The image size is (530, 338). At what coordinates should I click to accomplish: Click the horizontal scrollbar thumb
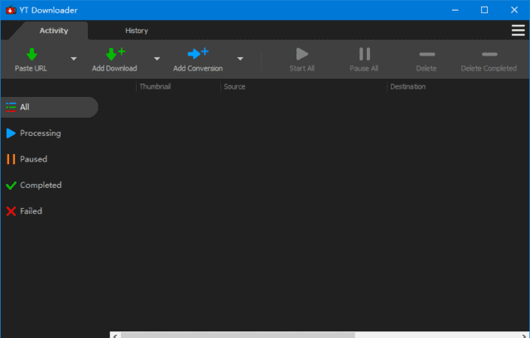pyautogui.click(x=238, y=335)
